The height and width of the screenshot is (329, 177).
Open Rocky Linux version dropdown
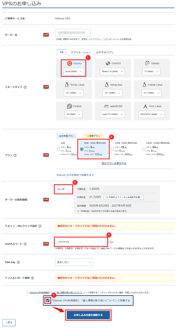pyautogui.click(x=73, y=93)
